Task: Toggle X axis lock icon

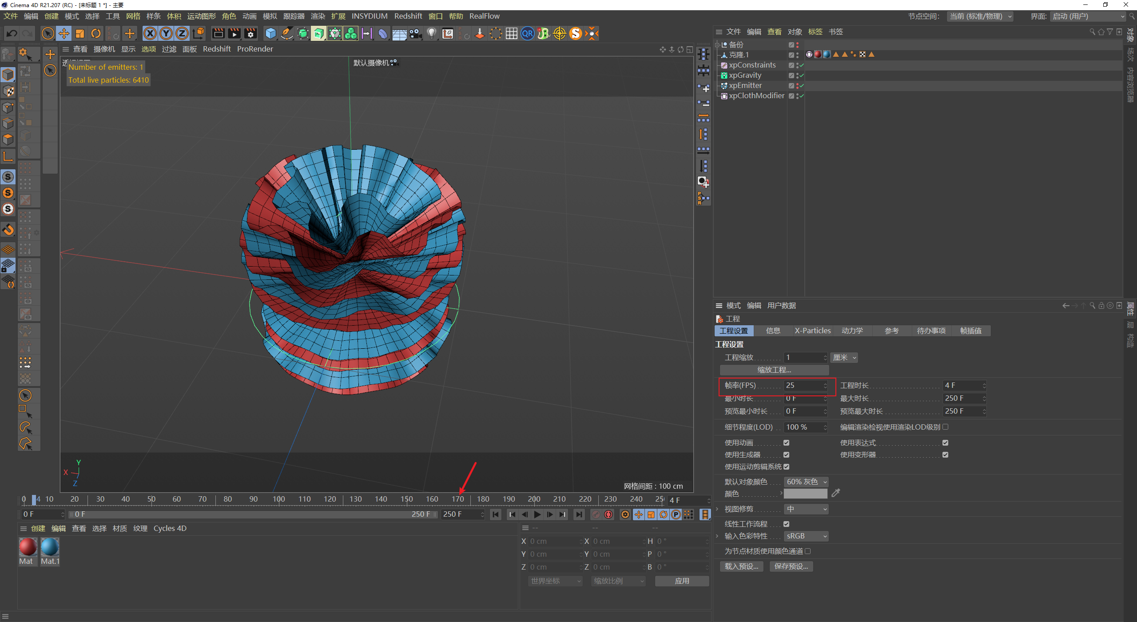Action: (x=150, y=33)
